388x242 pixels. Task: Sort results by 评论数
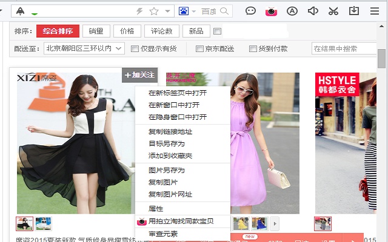click(x=162, y=31)
